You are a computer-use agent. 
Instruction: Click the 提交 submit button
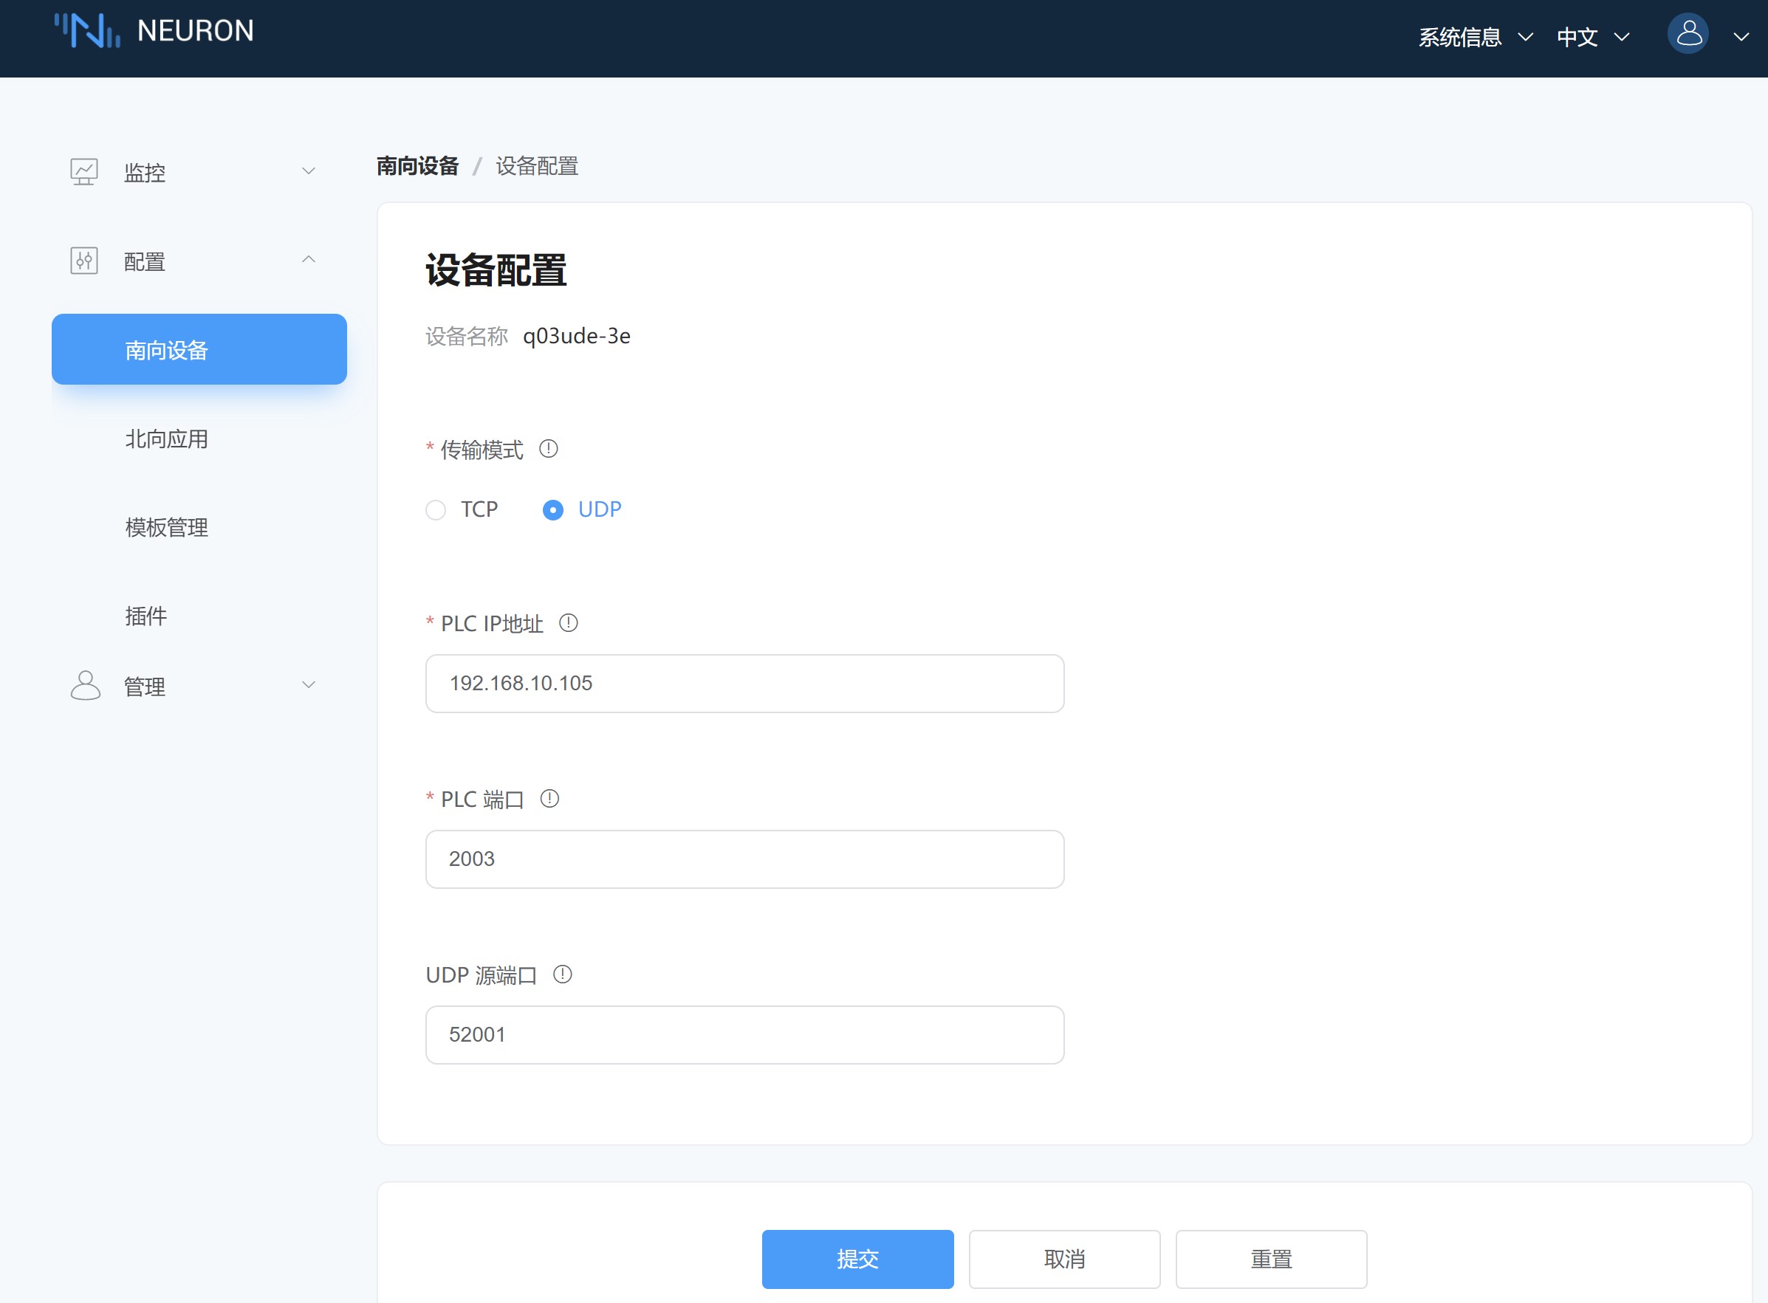857,1259
